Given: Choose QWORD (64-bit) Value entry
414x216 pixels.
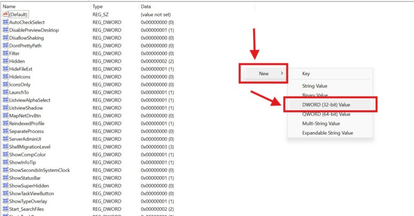Looking at the screenshot, I should tap(327, 114).
